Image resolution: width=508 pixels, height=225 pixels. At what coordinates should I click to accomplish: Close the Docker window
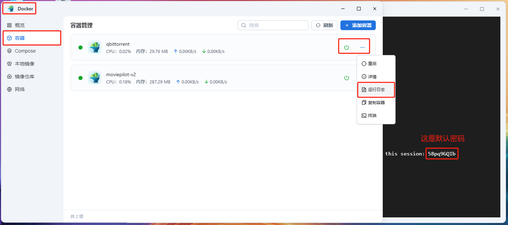[x=375, y=9]
